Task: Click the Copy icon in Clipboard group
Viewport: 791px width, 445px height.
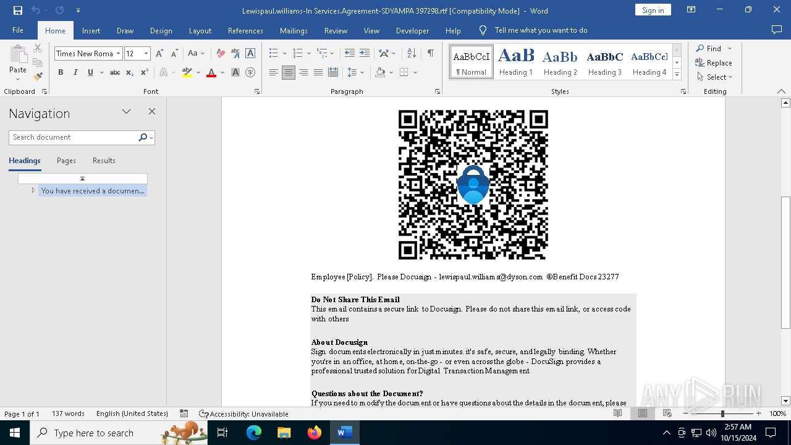Action: pyautogui.click(x=38, y=62)
